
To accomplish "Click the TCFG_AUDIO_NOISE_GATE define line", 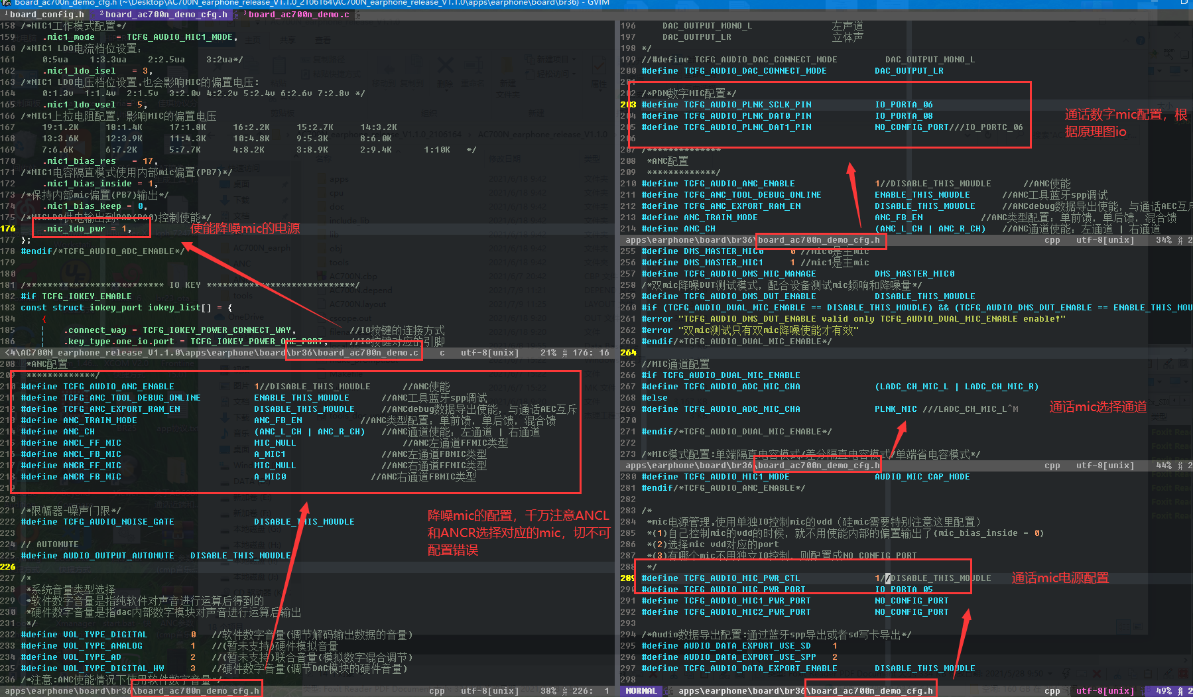I will point(188,522).
